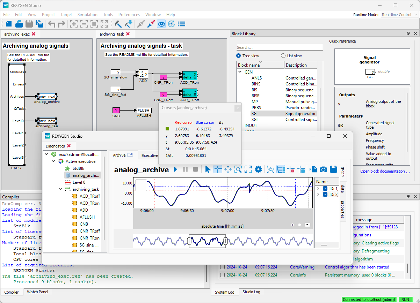Click the right handle of the timeline range slider
420x303 pixels.
pyautogui.click(x=225, y=241)
